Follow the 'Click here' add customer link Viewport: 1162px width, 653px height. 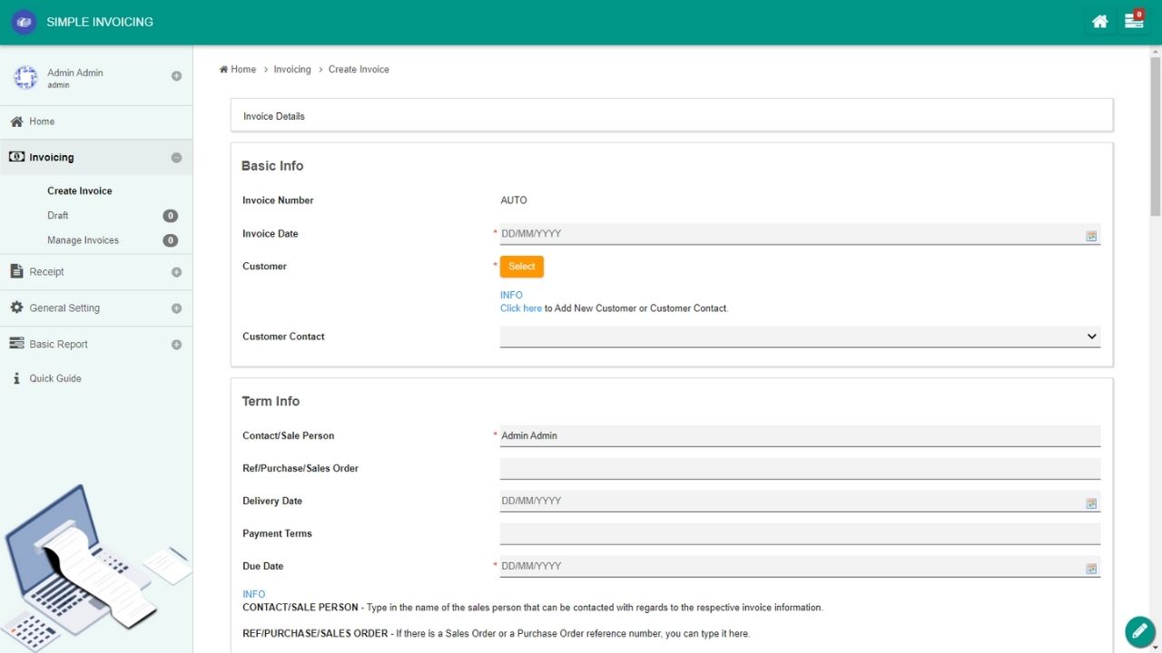[520, 308]
